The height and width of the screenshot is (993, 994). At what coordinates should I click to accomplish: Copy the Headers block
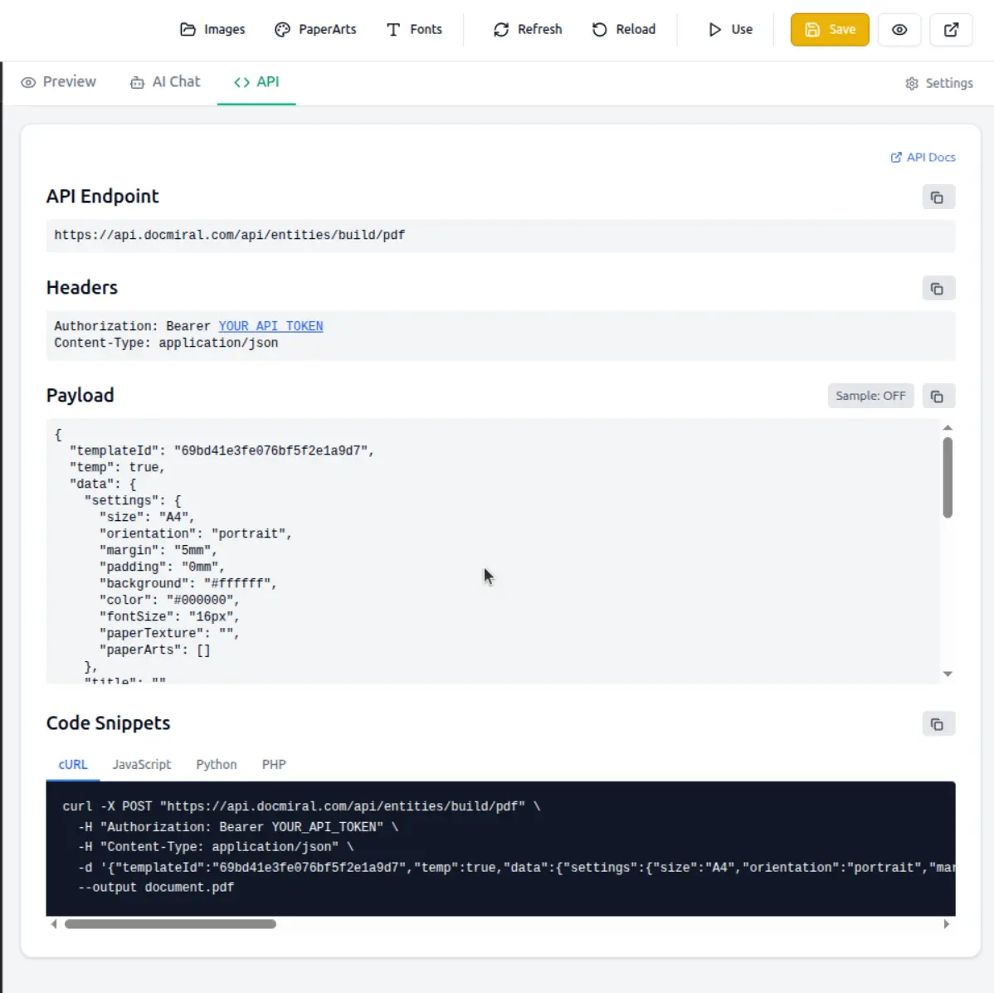point(938,289)
